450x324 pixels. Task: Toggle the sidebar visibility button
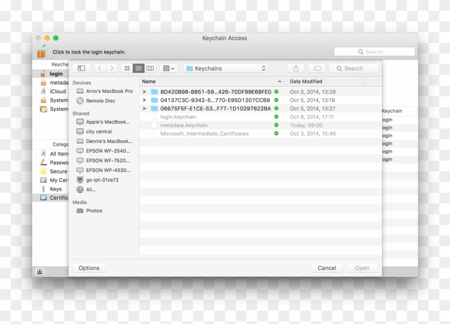tap(81, 69)
